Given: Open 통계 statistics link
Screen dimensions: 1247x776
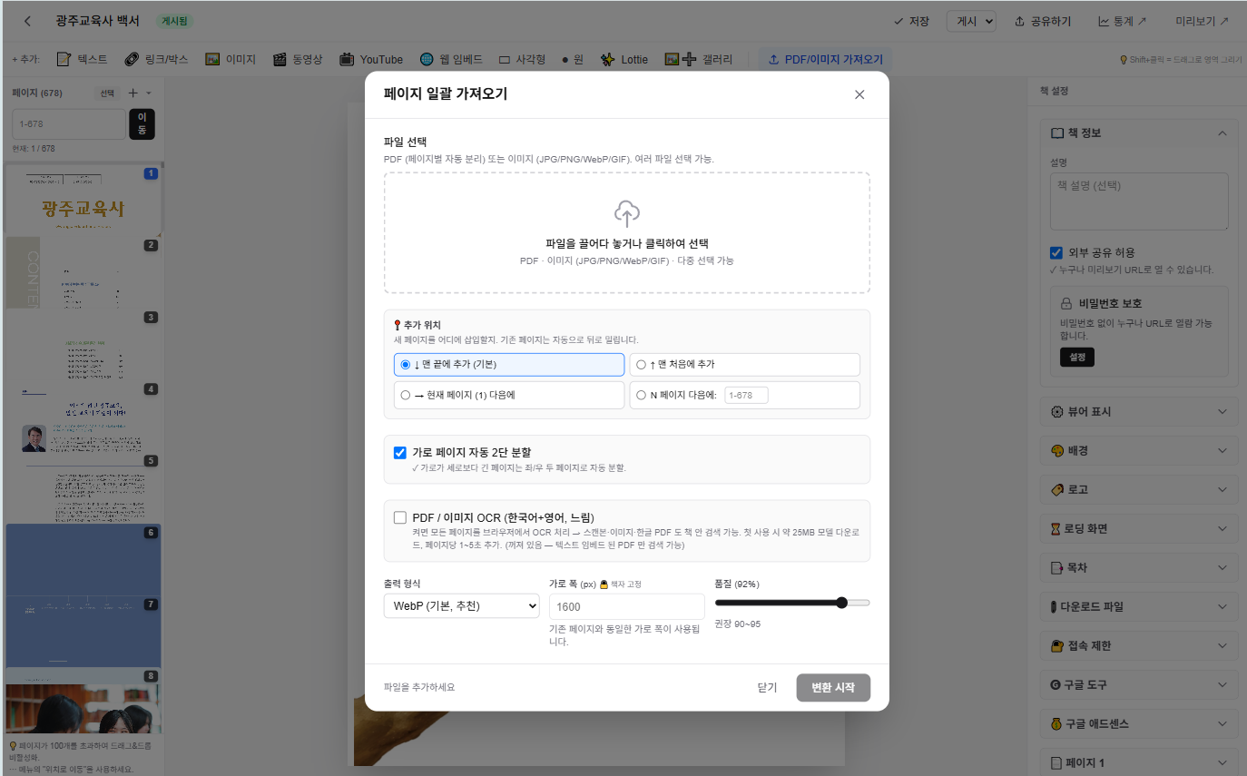Looking at the screenshot, I should click(x=1123, y=21).
